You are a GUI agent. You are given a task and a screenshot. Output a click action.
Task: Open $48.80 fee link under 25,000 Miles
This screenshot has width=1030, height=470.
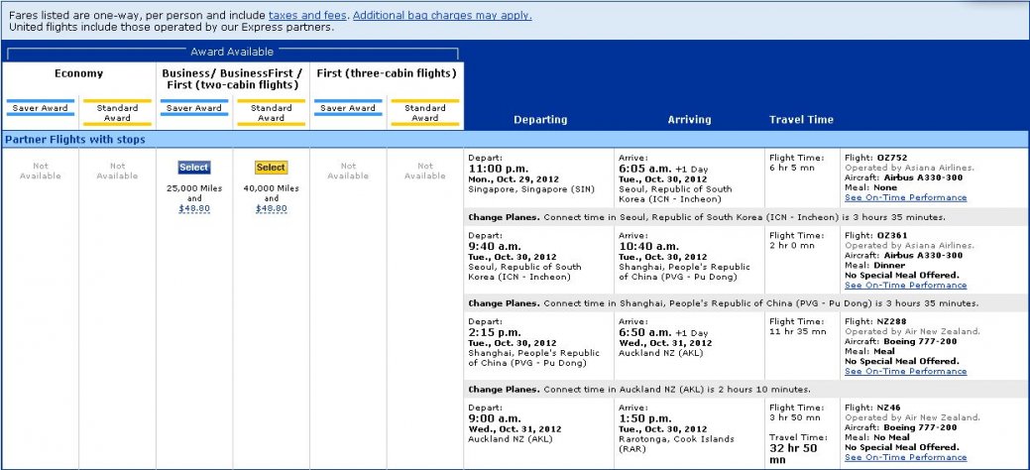click(194, 209)
